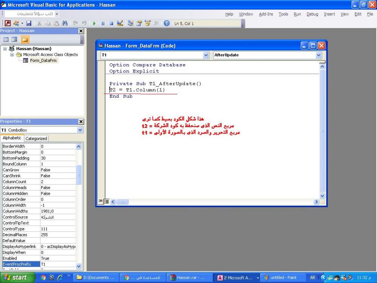The image size is (377, 283).
Task: Open the blue Help question mark icon
Action: tap(167, 23)
